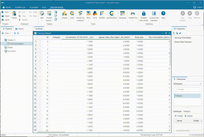Switch to Charts panel tab
The height and width of the screenshot is (137, 204).
point(19,29)
